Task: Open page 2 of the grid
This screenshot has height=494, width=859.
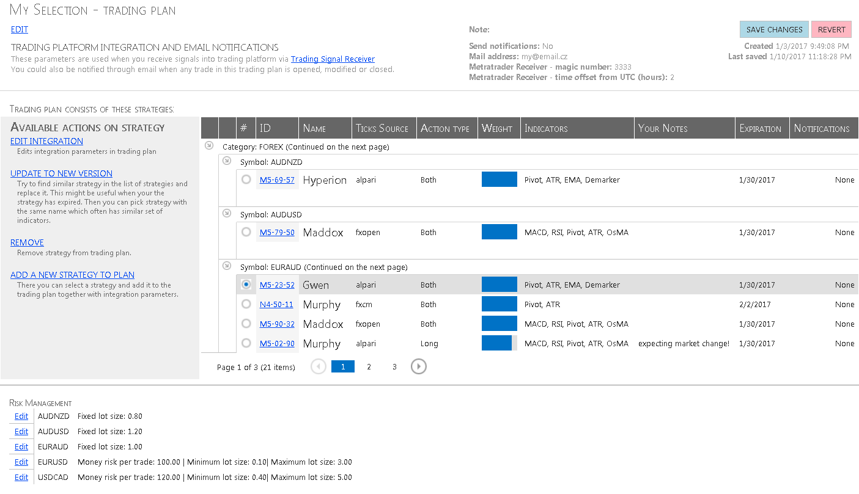Action: tap(369, 366)
